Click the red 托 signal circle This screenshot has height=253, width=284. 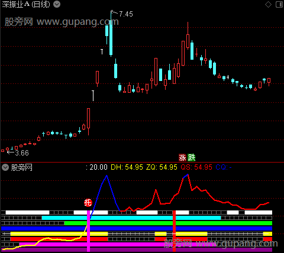[x=88, y=203]
